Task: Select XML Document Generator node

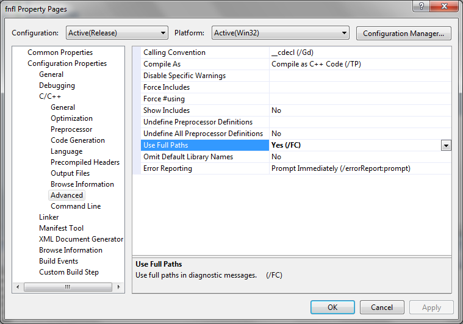Action: 81,239
